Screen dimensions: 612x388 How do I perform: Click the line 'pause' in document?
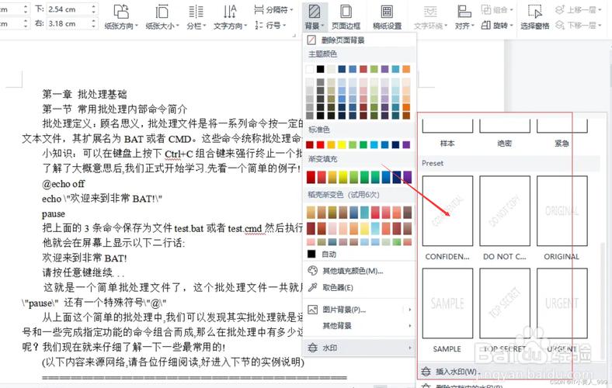[54, 213]
